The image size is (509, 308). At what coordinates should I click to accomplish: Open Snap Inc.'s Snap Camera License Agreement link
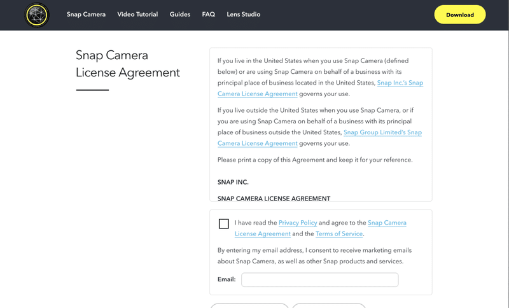click(x=400, y=83)
